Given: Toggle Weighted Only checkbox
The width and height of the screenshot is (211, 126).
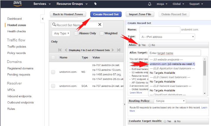Looking at the screenshot, I should (102, 33).
